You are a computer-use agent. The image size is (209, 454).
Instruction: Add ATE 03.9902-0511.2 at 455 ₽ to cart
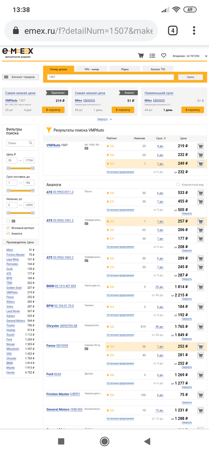(201, 202)
